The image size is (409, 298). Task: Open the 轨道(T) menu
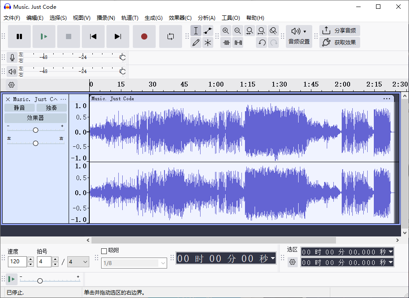click(x=130, y=18)
